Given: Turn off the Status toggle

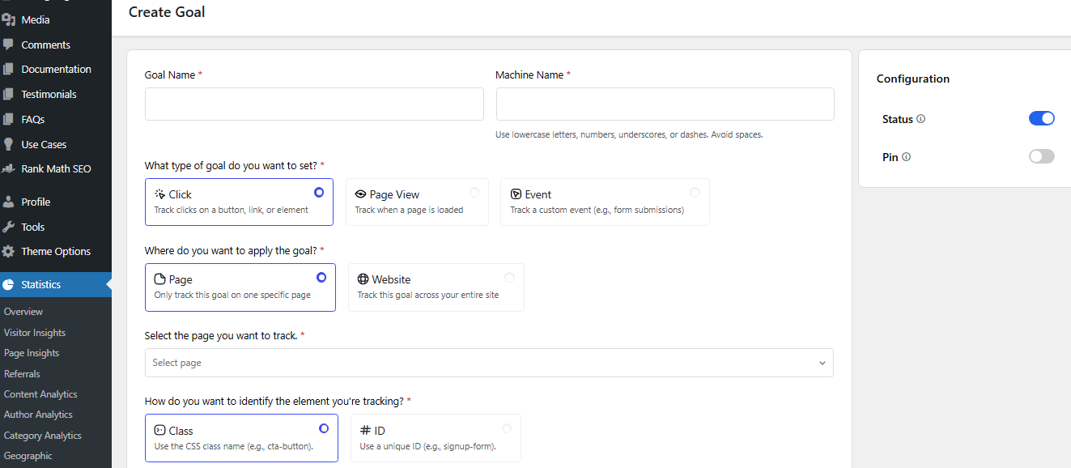Looking at the screenshot, I should point(1041,119).
